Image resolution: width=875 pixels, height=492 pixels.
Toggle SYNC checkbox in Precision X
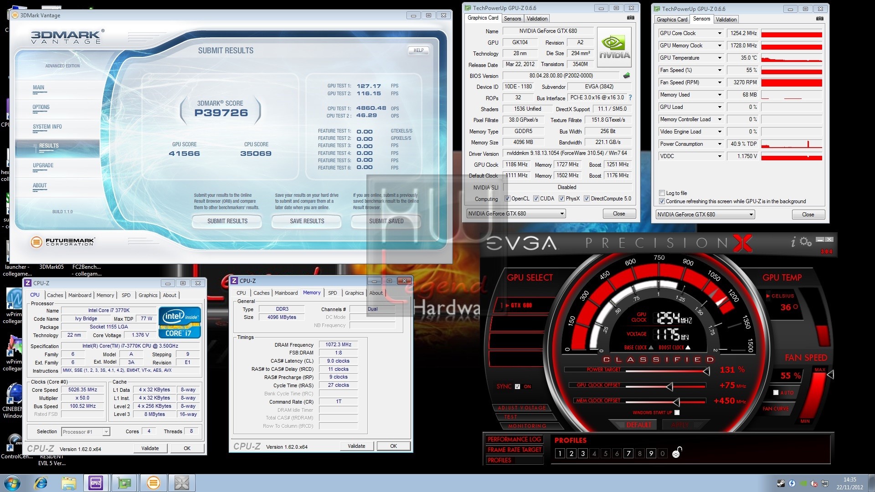click(x=517, y=386)
